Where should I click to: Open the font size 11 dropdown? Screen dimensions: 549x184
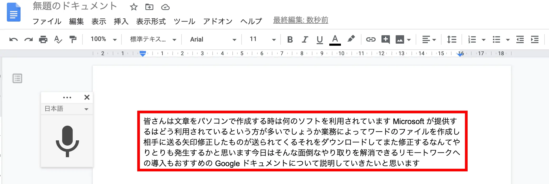click(263, 39)
